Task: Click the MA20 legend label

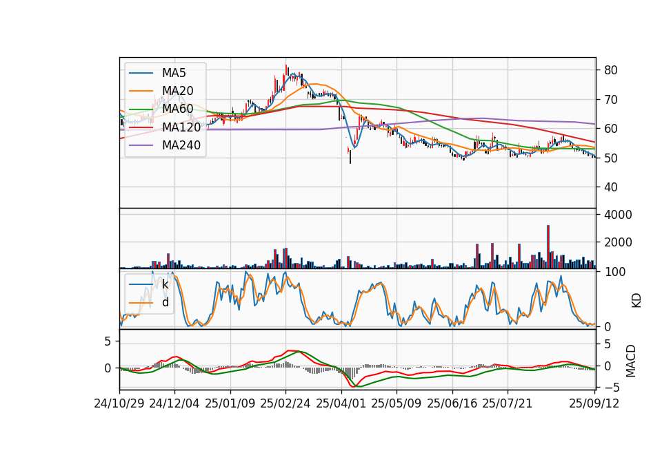Action: tap(177, 91)
